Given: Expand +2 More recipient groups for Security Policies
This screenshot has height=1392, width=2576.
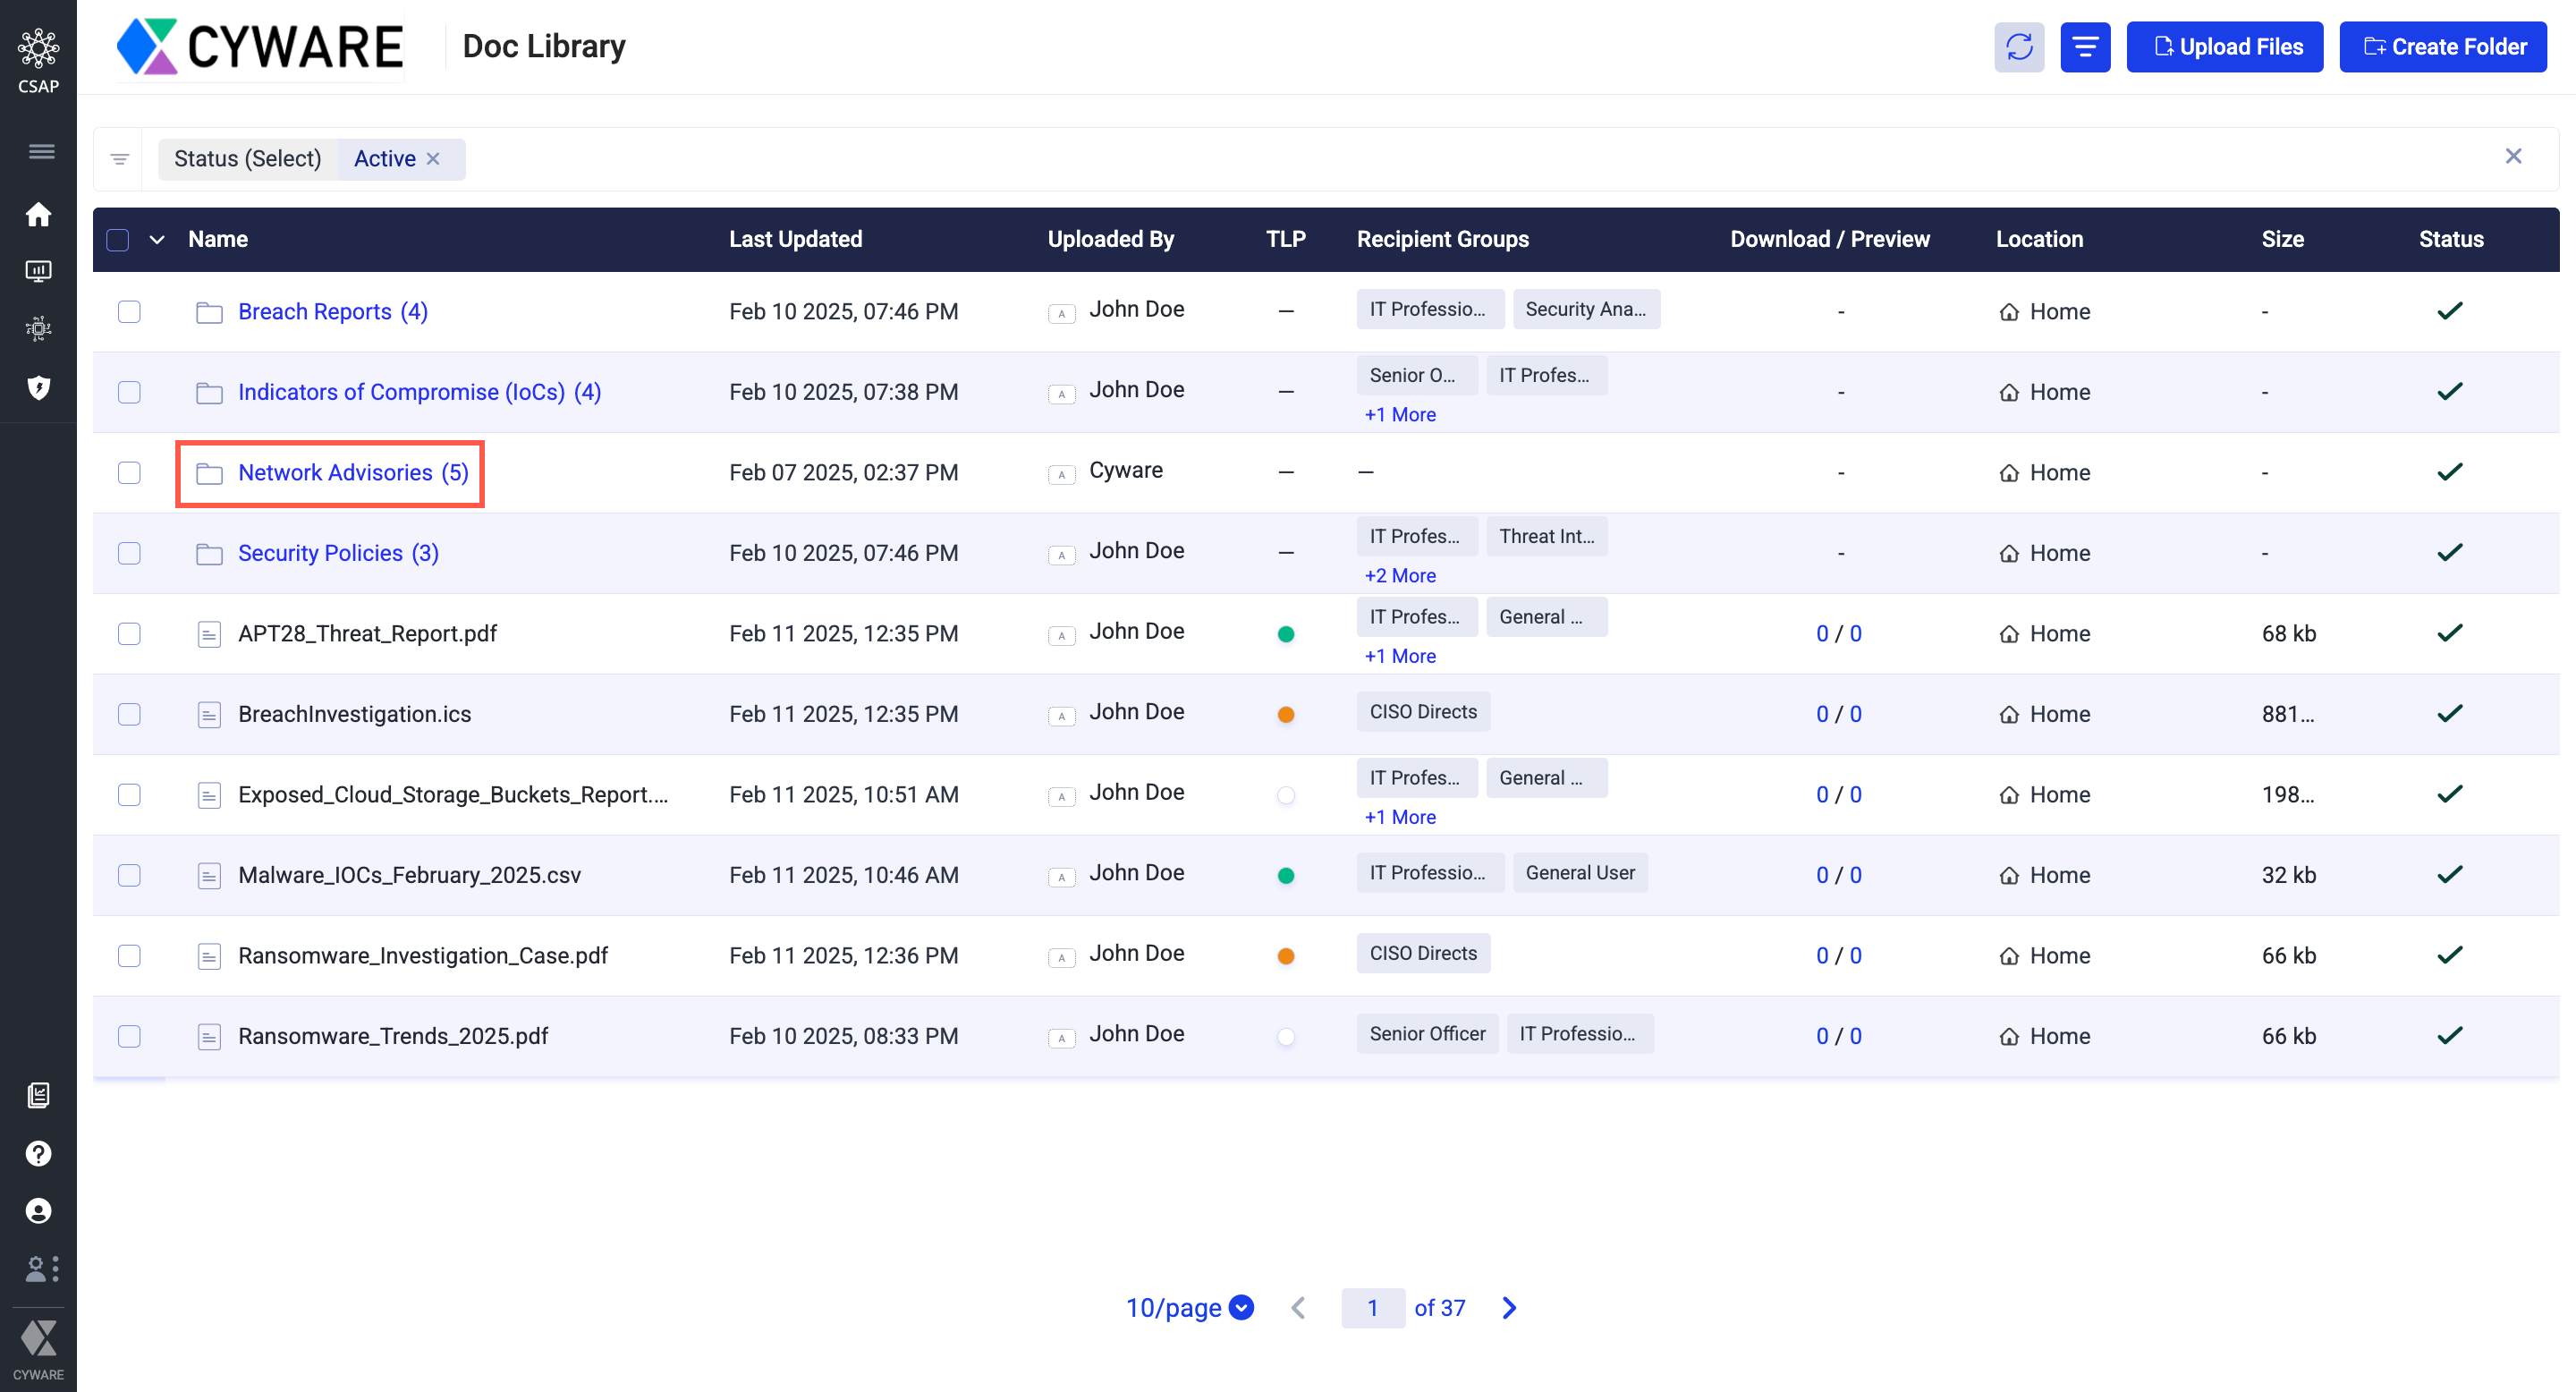Looking at the screenshot, I should pos(1399,575).
